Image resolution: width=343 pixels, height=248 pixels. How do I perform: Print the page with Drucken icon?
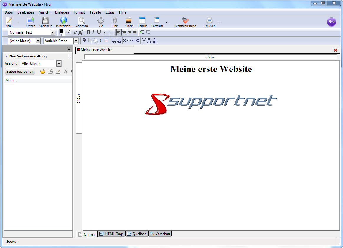coord(210,22)
